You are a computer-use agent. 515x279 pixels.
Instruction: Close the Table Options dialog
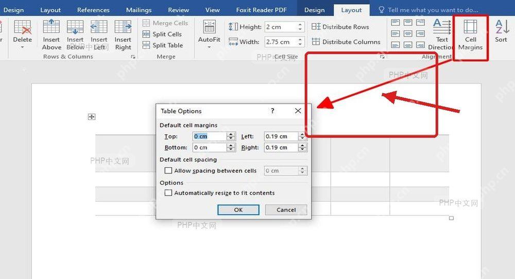click(x=298, y=111)
